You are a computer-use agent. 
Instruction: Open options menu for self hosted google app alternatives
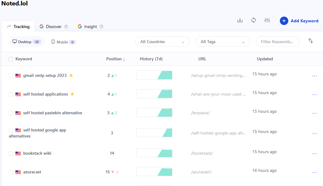(314, 134)
